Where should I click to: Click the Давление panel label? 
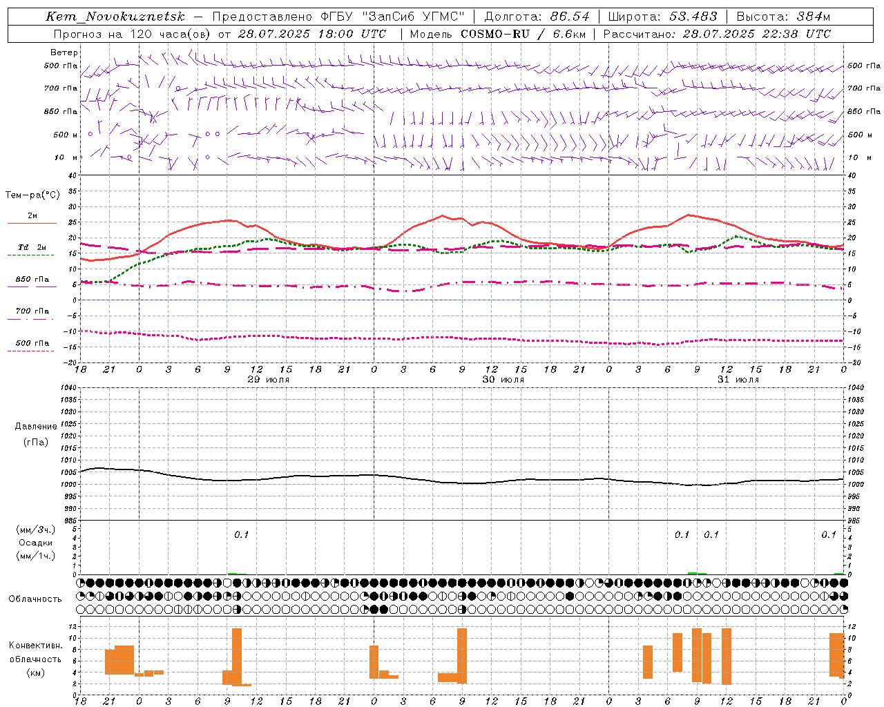[x=36, y=427]
